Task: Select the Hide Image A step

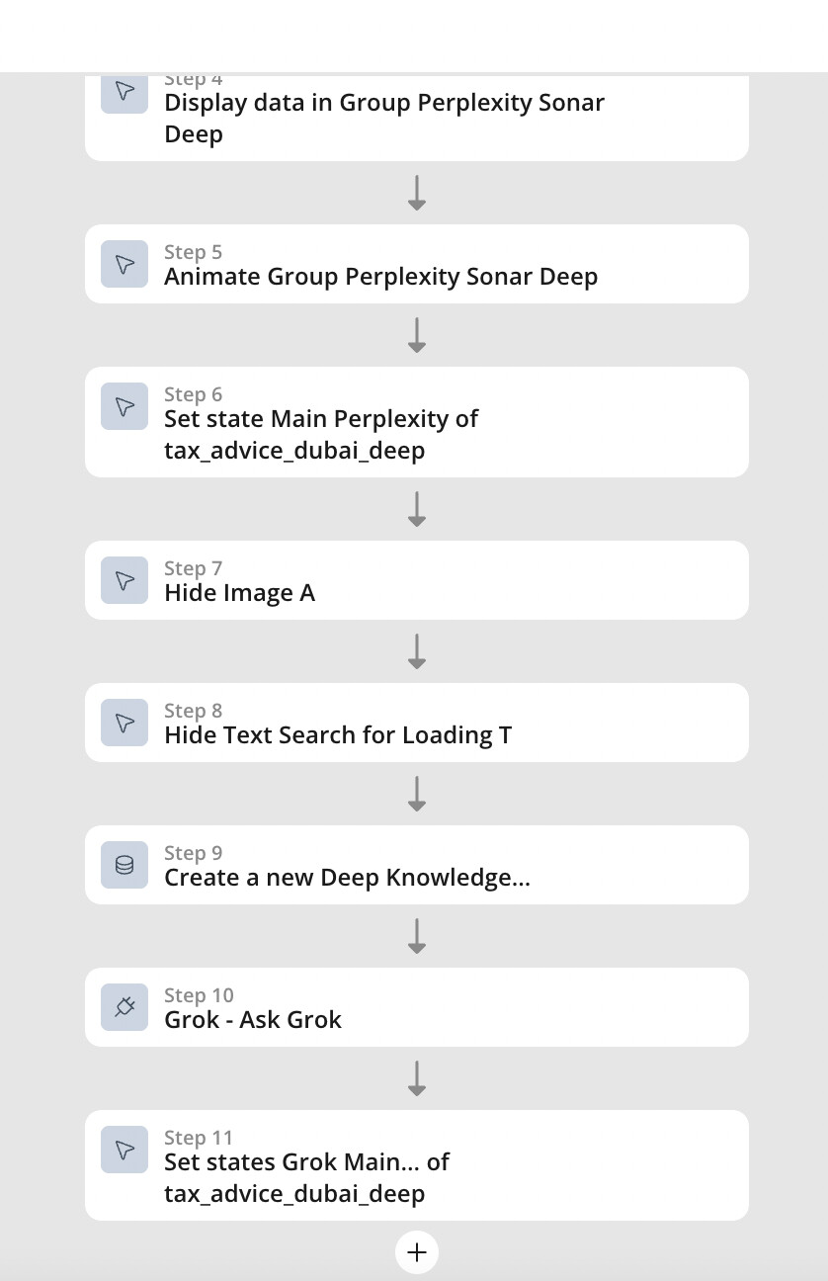Action: [x=417, y=580]
